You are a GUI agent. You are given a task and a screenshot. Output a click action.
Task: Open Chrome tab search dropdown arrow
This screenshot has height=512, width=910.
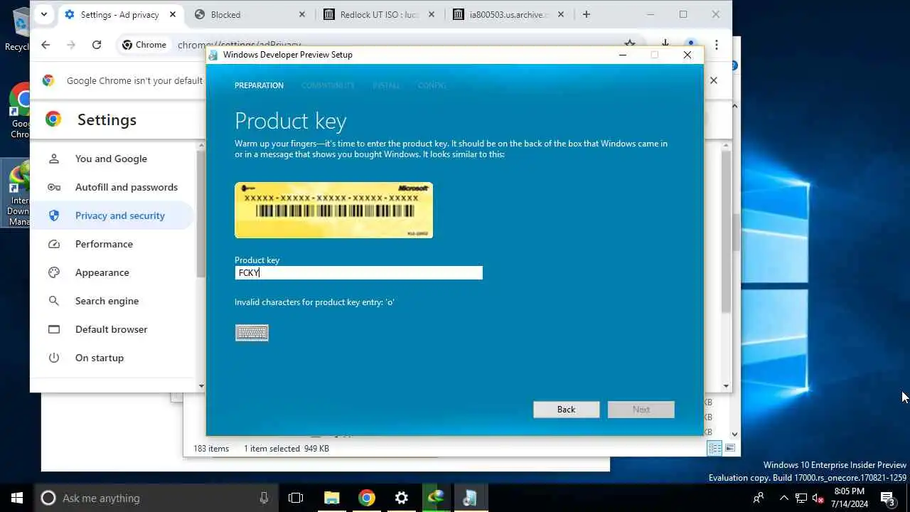click(44, 14)
